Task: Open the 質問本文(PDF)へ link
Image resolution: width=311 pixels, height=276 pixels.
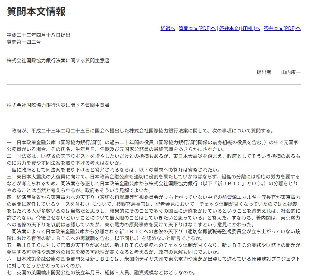Action: 197,28
